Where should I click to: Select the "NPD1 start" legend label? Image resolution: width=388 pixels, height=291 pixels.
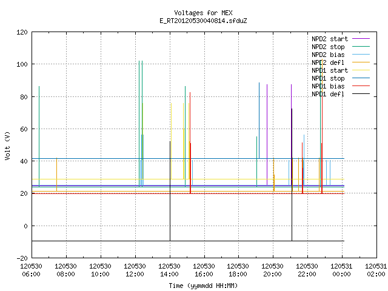(x=330, y=70)
